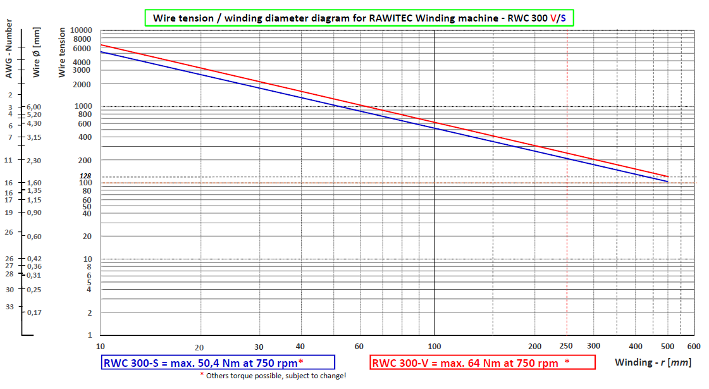Image resolution: width=709 pixels, height=389 pixels.
Task: Click AWG number 7 beside 3,15
Action: 10,137
